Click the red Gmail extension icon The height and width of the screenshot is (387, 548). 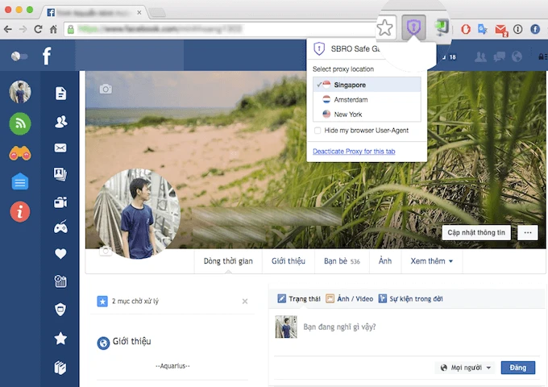pos(500,30)
